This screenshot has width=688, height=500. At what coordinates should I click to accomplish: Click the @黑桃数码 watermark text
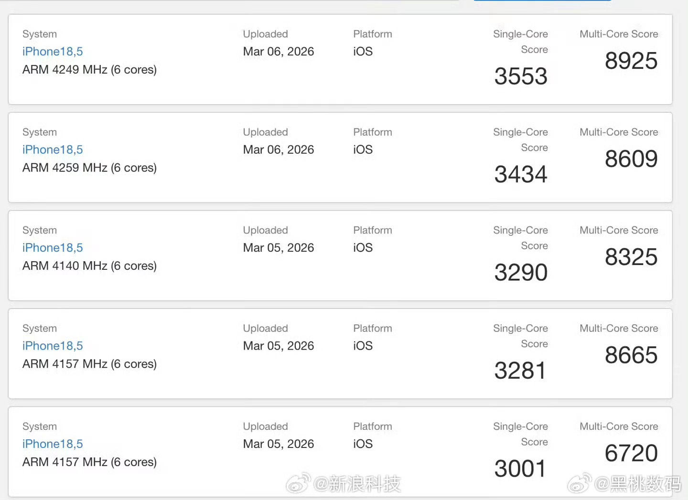(637, 484)
